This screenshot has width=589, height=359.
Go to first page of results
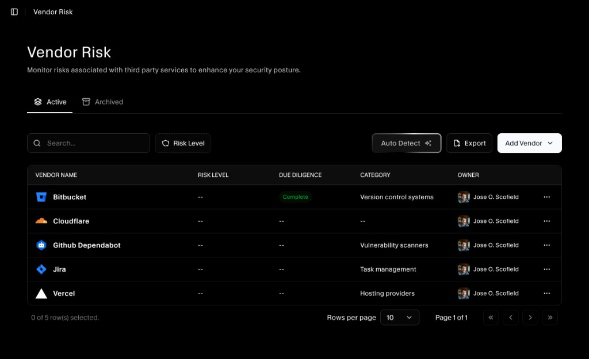click(491, 318)
